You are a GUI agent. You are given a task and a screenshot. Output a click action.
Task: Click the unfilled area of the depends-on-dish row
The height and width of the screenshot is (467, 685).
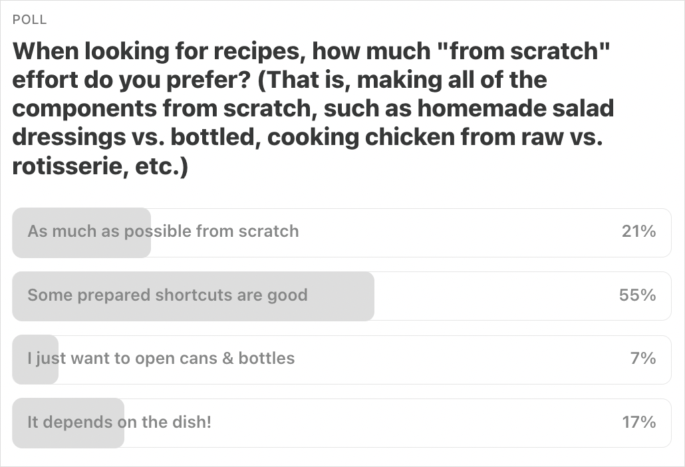[x=415, y=423]
